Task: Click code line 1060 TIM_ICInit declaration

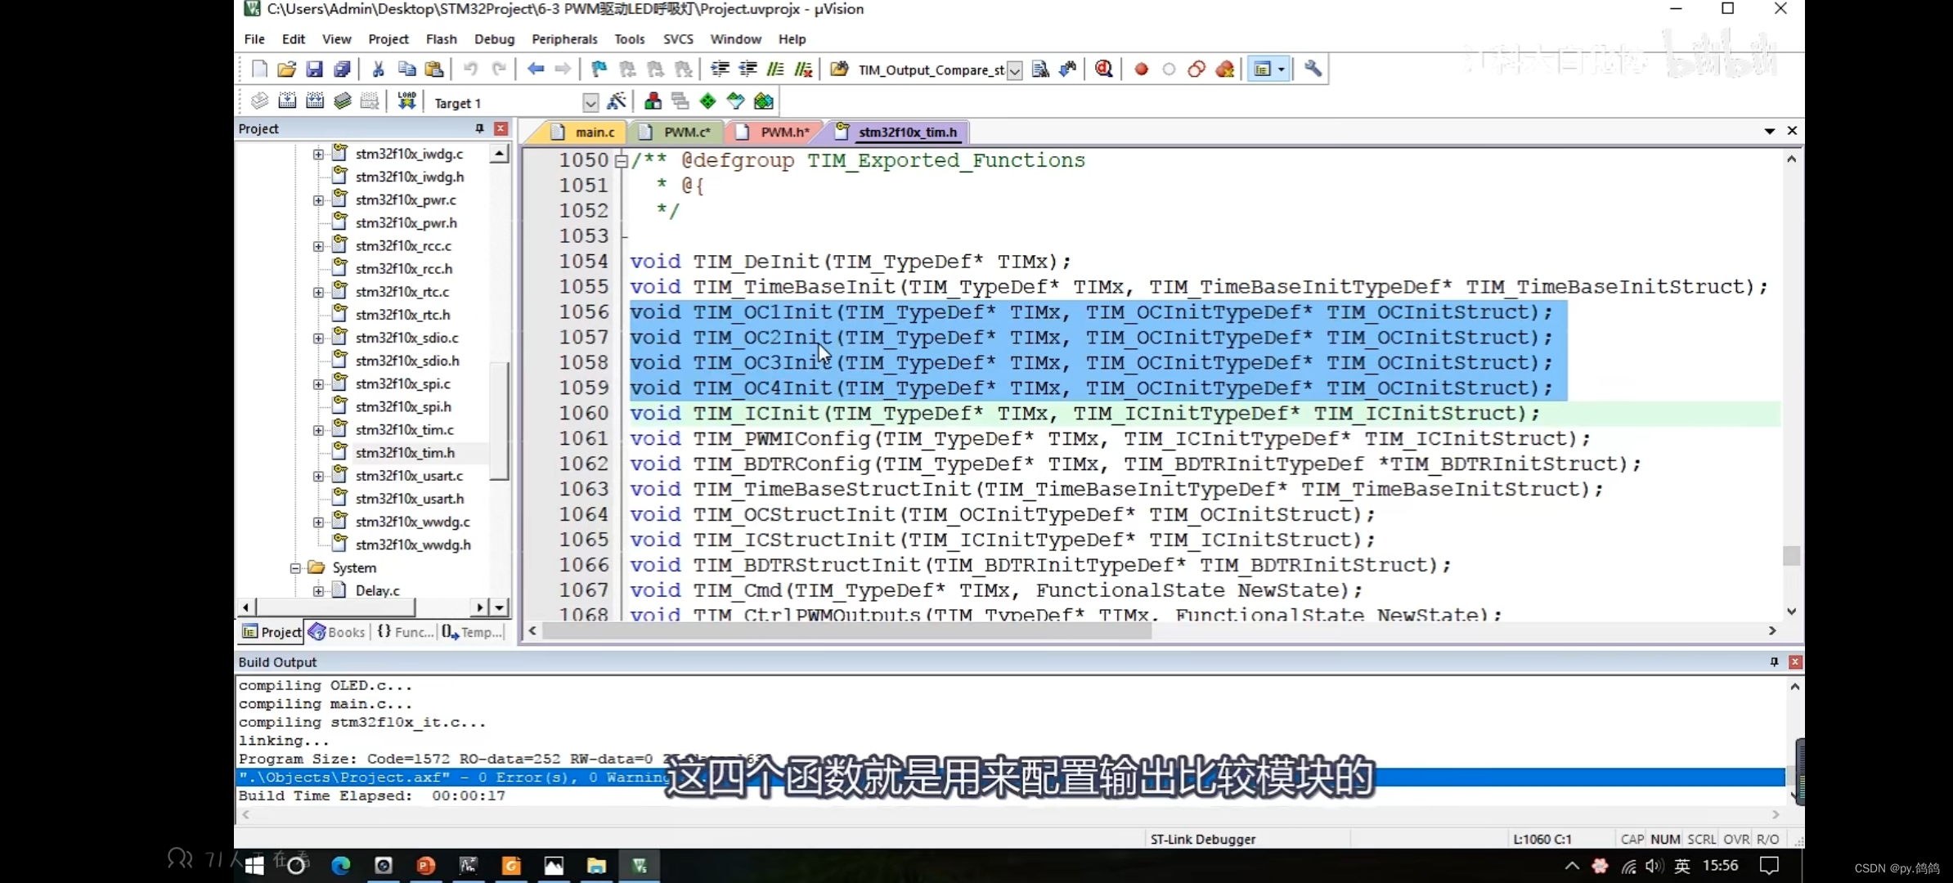Action: pyautogui.click(x=1084, y=414)
